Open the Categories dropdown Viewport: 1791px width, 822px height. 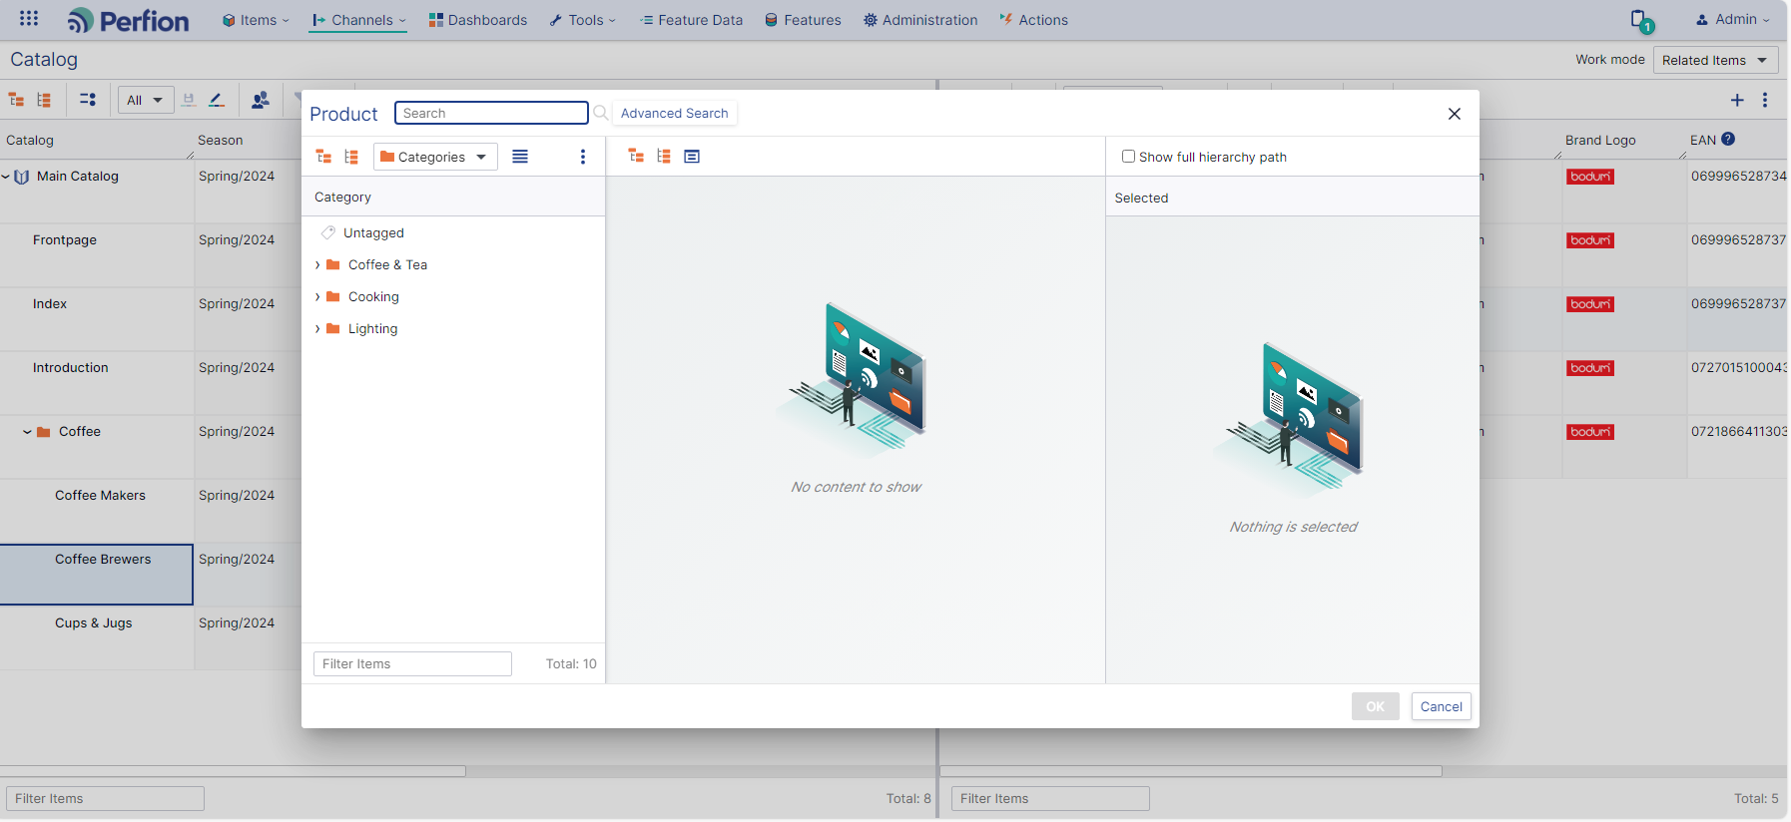(435, 157)
